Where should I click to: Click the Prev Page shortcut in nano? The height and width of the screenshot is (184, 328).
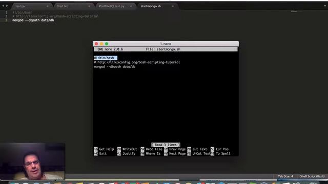coord(175,149)
